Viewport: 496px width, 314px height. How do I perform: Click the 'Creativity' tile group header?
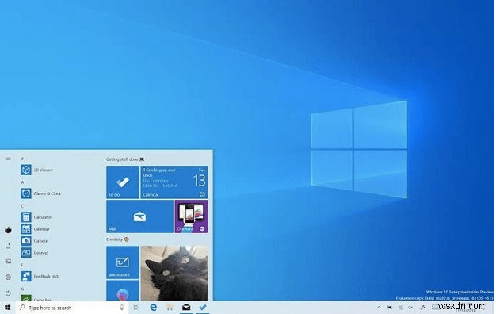click(x=118, y=239)
